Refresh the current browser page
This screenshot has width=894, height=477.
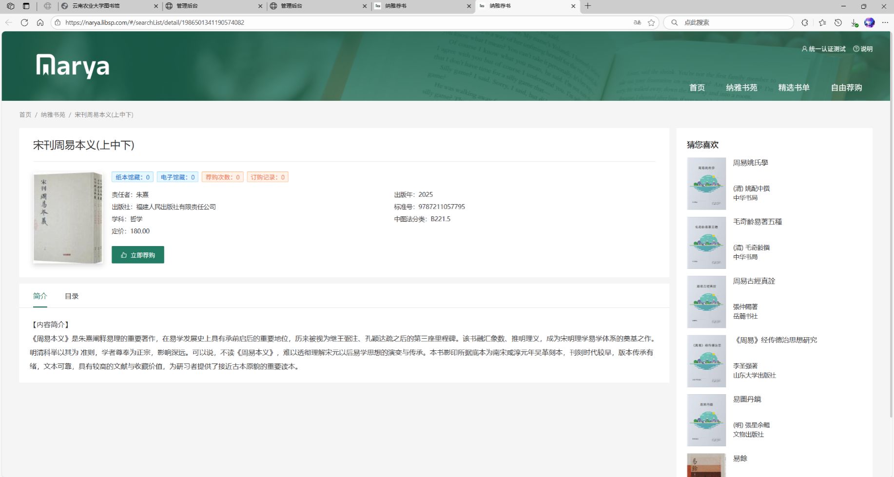(x=24, y=22)
